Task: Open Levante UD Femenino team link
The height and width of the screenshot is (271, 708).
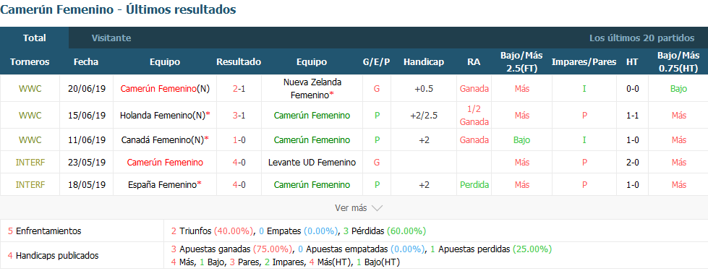Action: point(312,163)
